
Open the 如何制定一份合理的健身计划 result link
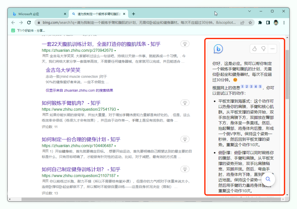point(81,139)
